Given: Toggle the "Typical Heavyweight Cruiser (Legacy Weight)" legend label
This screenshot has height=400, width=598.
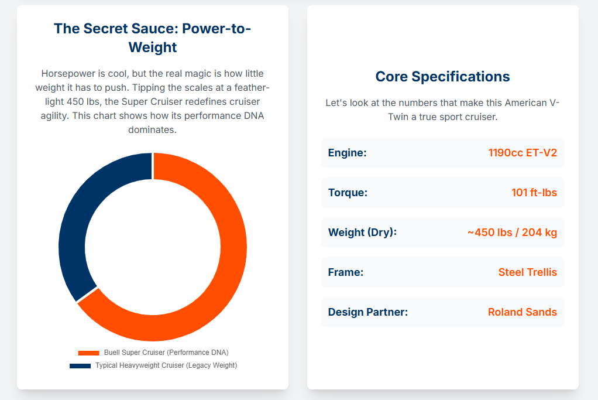Looking at the screenshot, I should point(166,365).
